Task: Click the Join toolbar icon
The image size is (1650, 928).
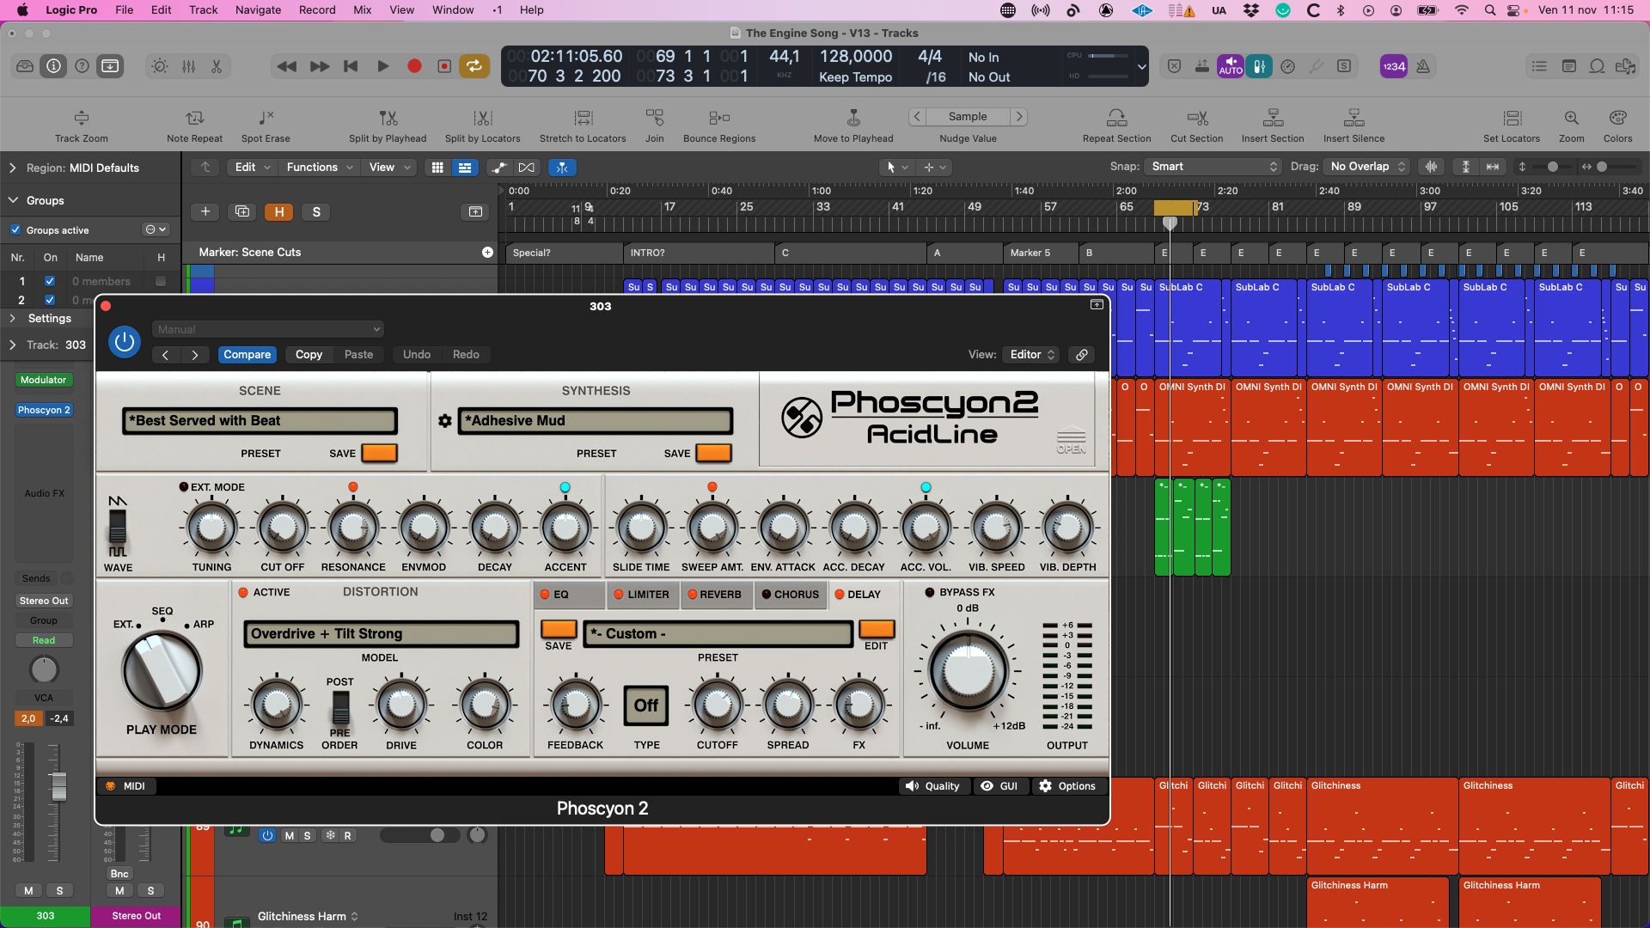Action: tap(655, 125)
